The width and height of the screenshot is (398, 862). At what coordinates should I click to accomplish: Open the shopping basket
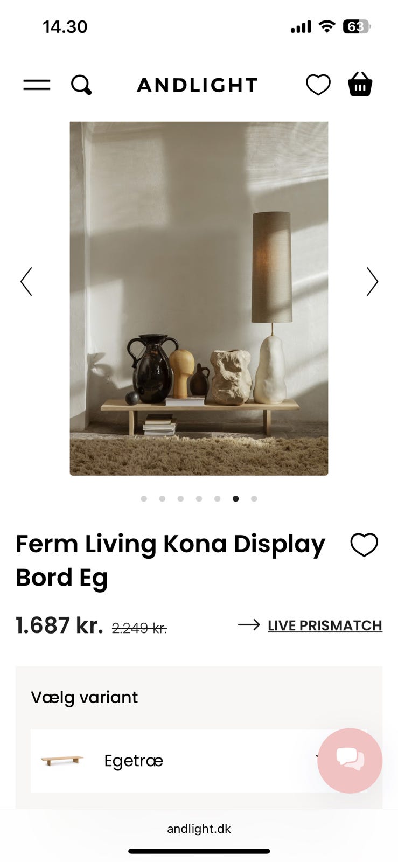[360, 84]
